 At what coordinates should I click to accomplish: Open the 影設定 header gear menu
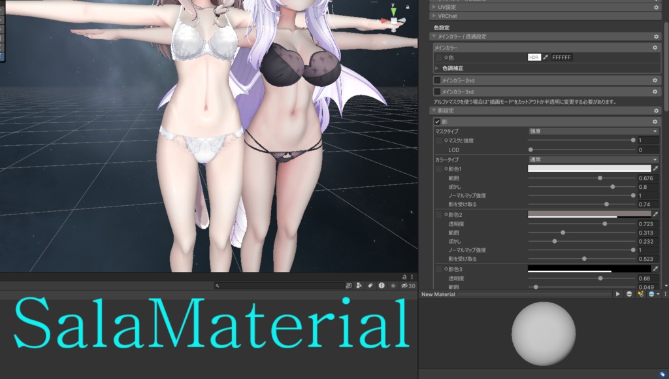point(656,111)
